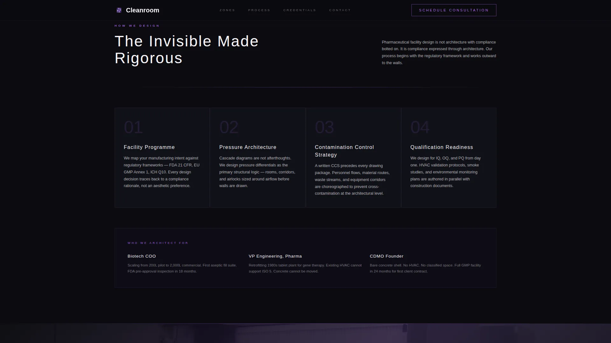Select the heading The Invisible Made Rigorous
This screenshot has width=611, height=343.
pos(186,50)
